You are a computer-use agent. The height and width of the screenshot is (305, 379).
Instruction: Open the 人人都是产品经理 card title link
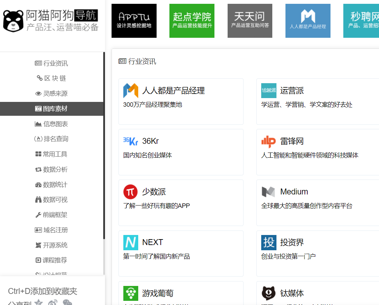click(173, 90)
